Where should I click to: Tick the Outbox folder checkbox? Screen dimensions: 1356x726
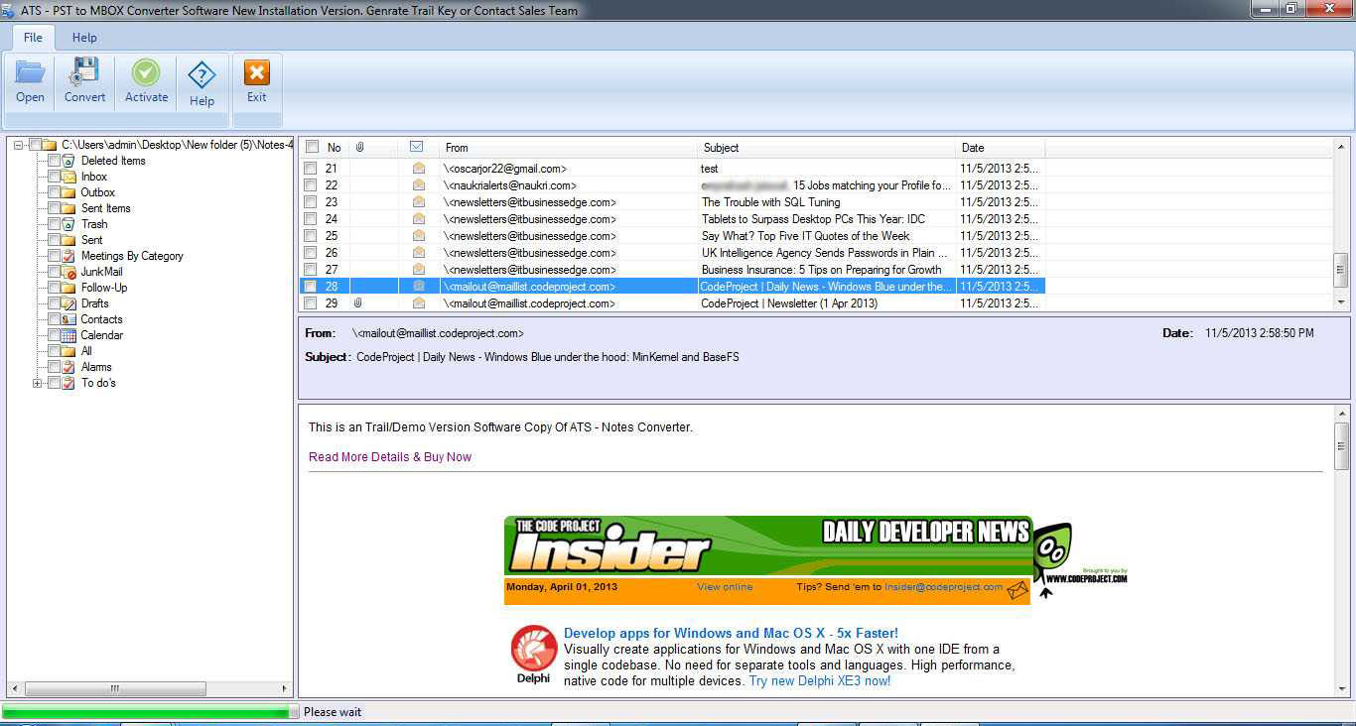pos(55,192)
